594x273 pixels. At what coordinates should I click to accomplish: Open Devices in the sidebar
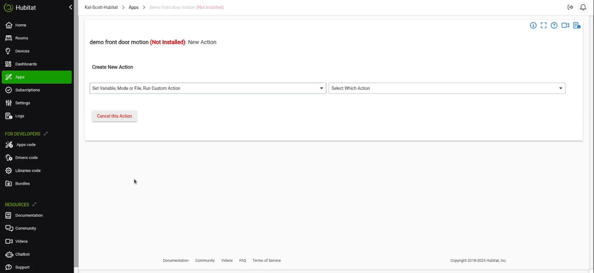click(37, 51)
